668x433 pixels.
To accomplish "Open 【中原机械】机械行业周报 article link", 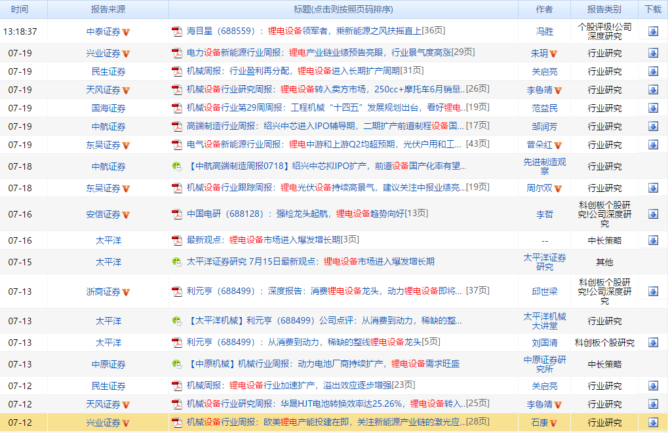I will click(323, 364).
